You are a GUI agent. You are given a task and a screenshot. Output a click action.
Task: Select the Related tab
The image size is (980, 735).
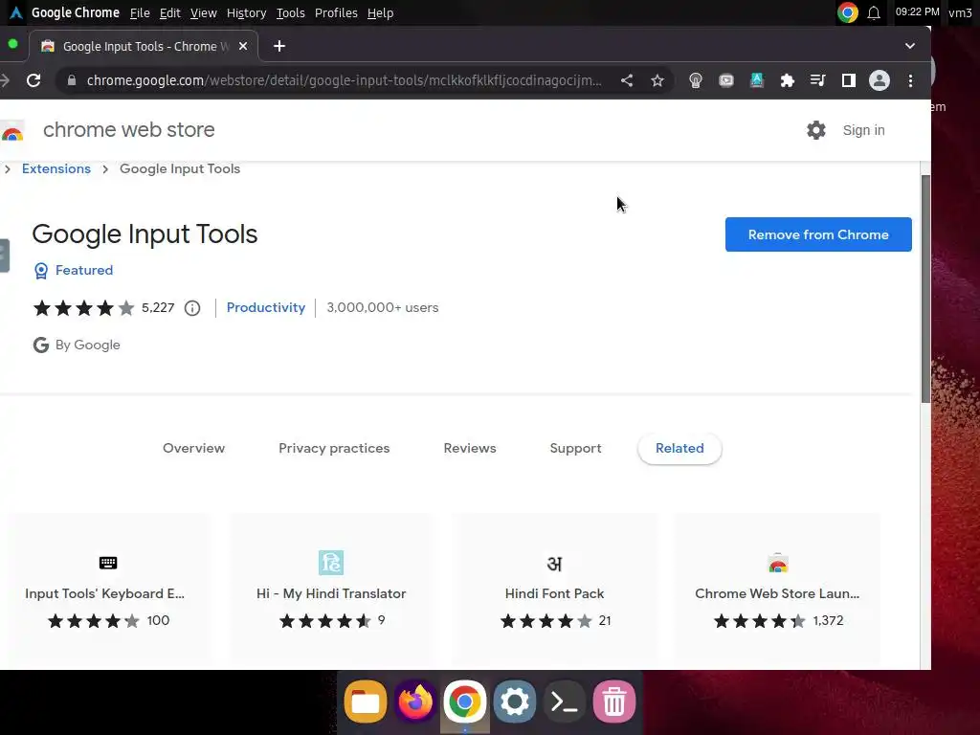tap(680, 449)
